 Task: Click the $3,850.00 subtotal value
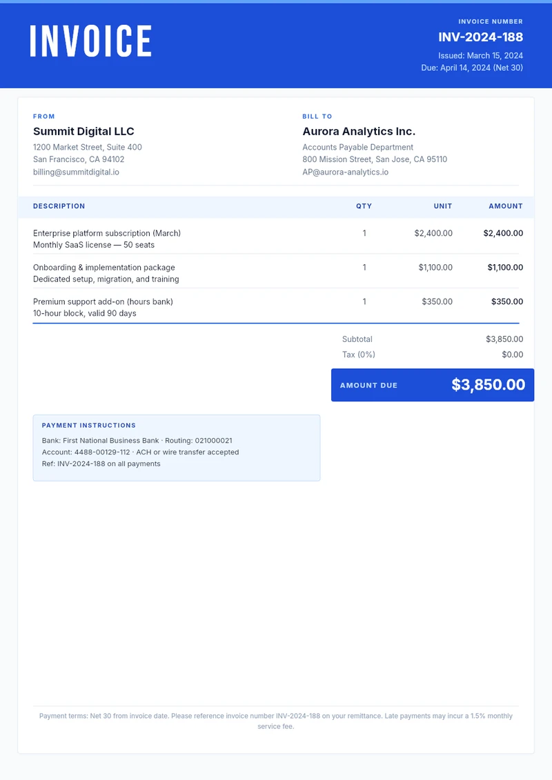click(x=504, y=339)
